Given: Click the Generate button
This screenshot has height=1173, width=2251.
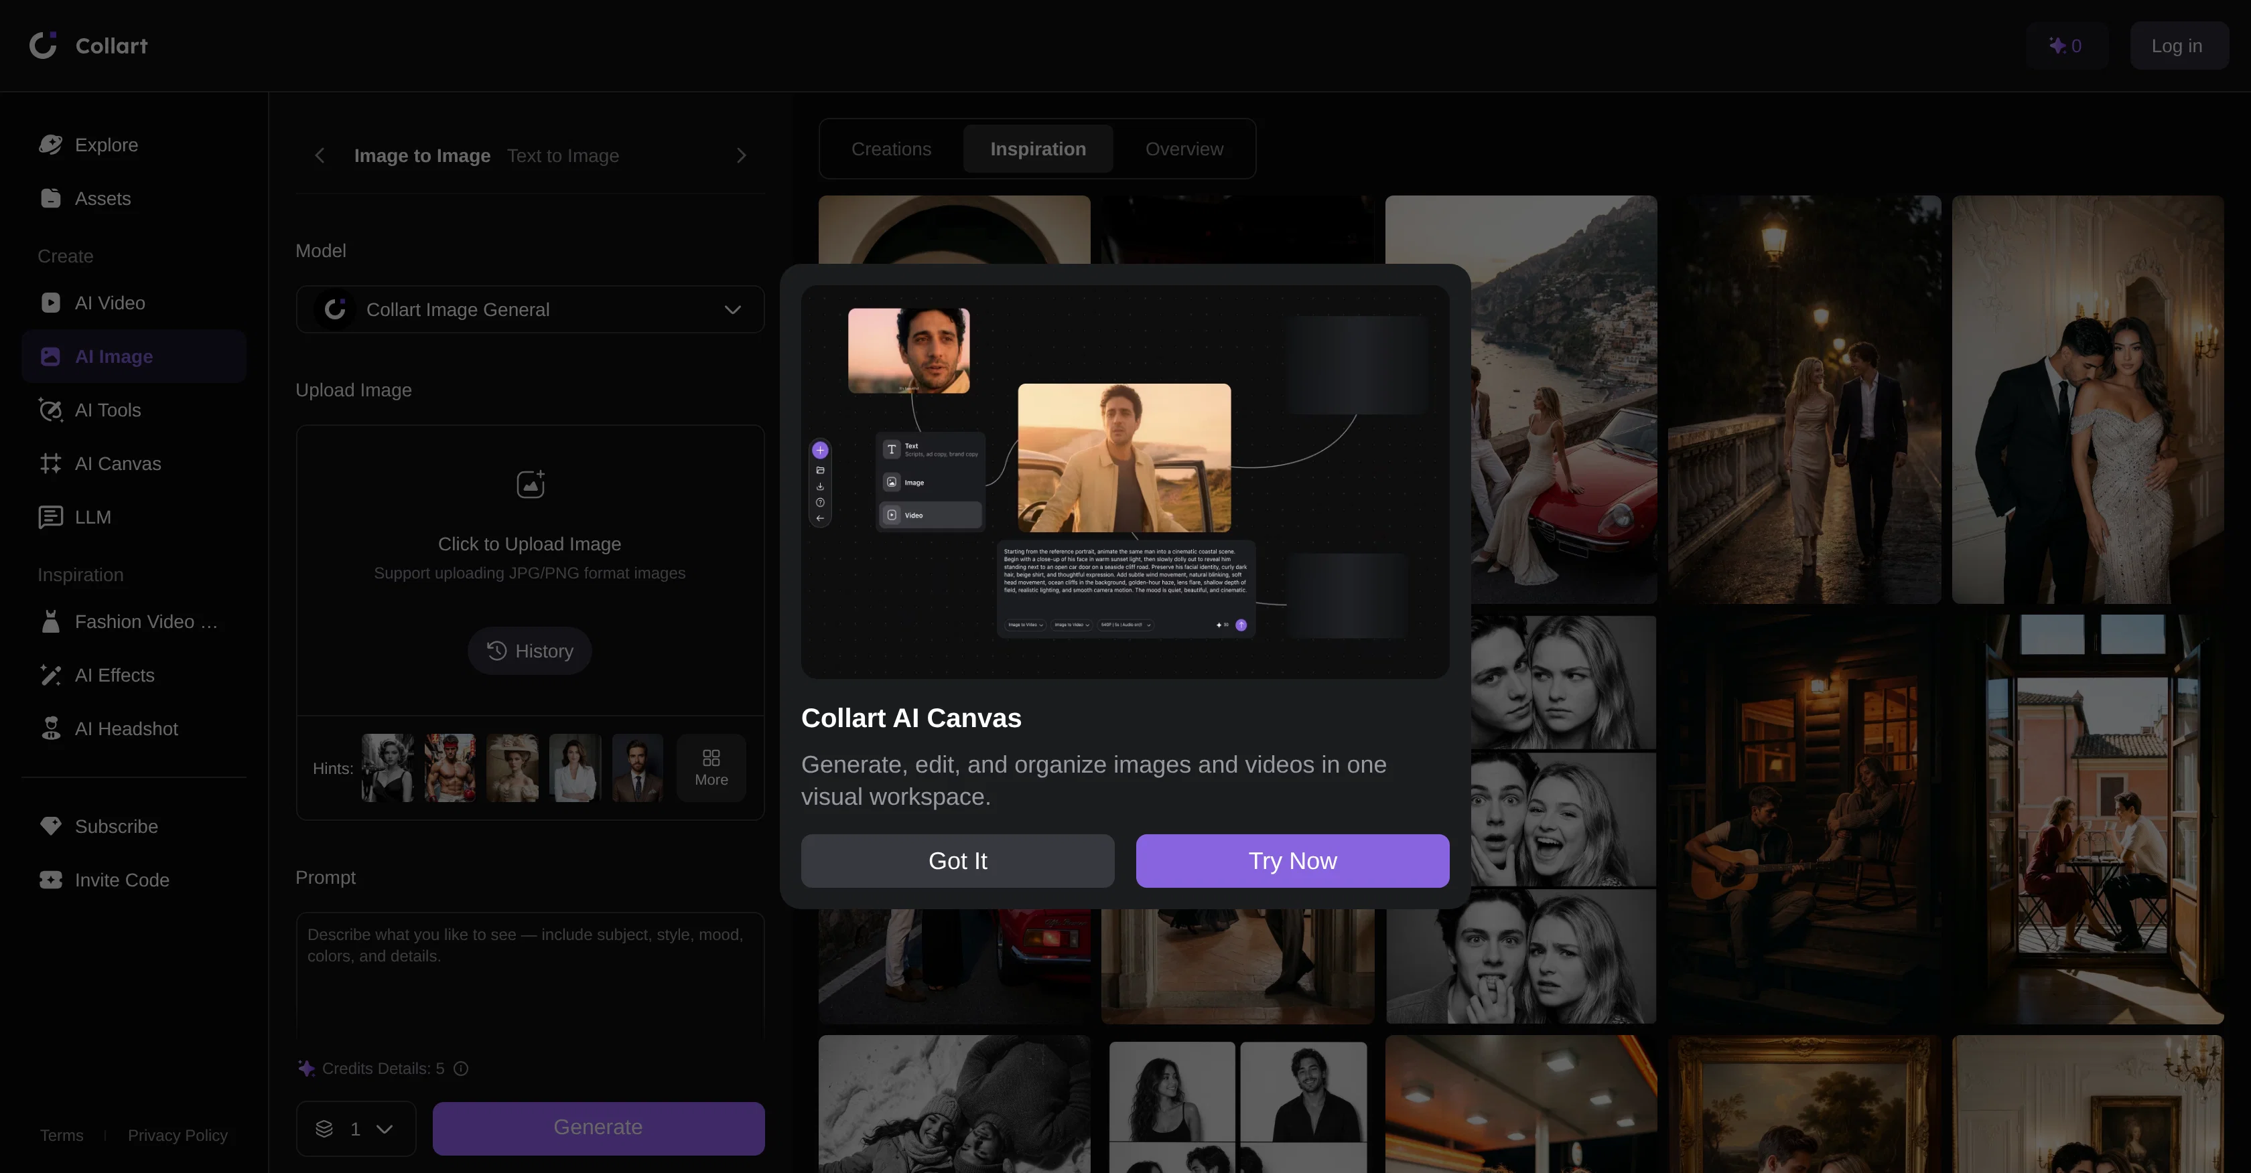Looking at the screenshot, I should pos(598,1127).
